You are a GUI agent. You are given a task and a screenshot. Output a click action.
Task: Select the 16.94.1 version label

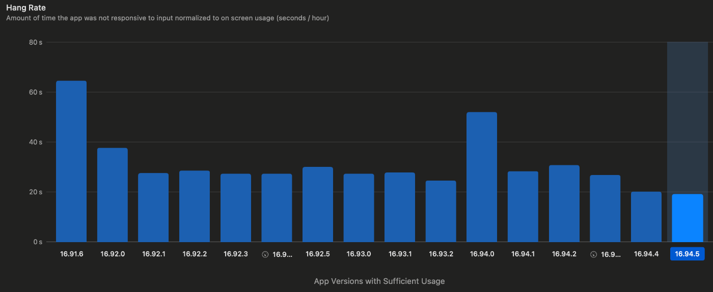click(x=523, y=254)
